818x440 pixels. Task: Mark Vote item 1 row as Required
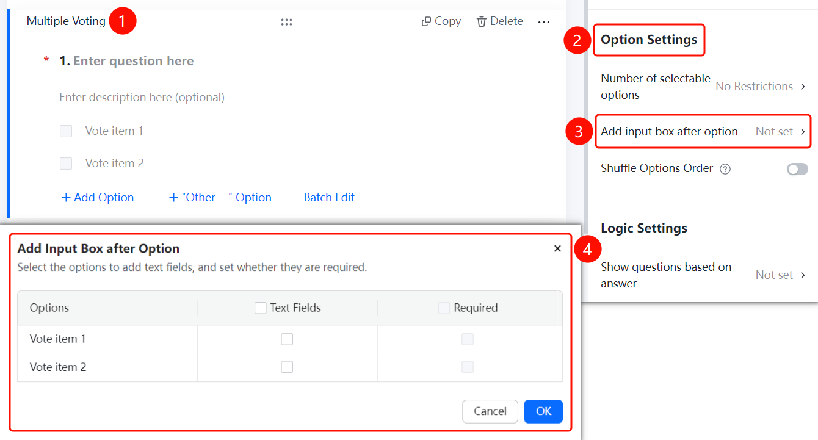click(468, 339)
